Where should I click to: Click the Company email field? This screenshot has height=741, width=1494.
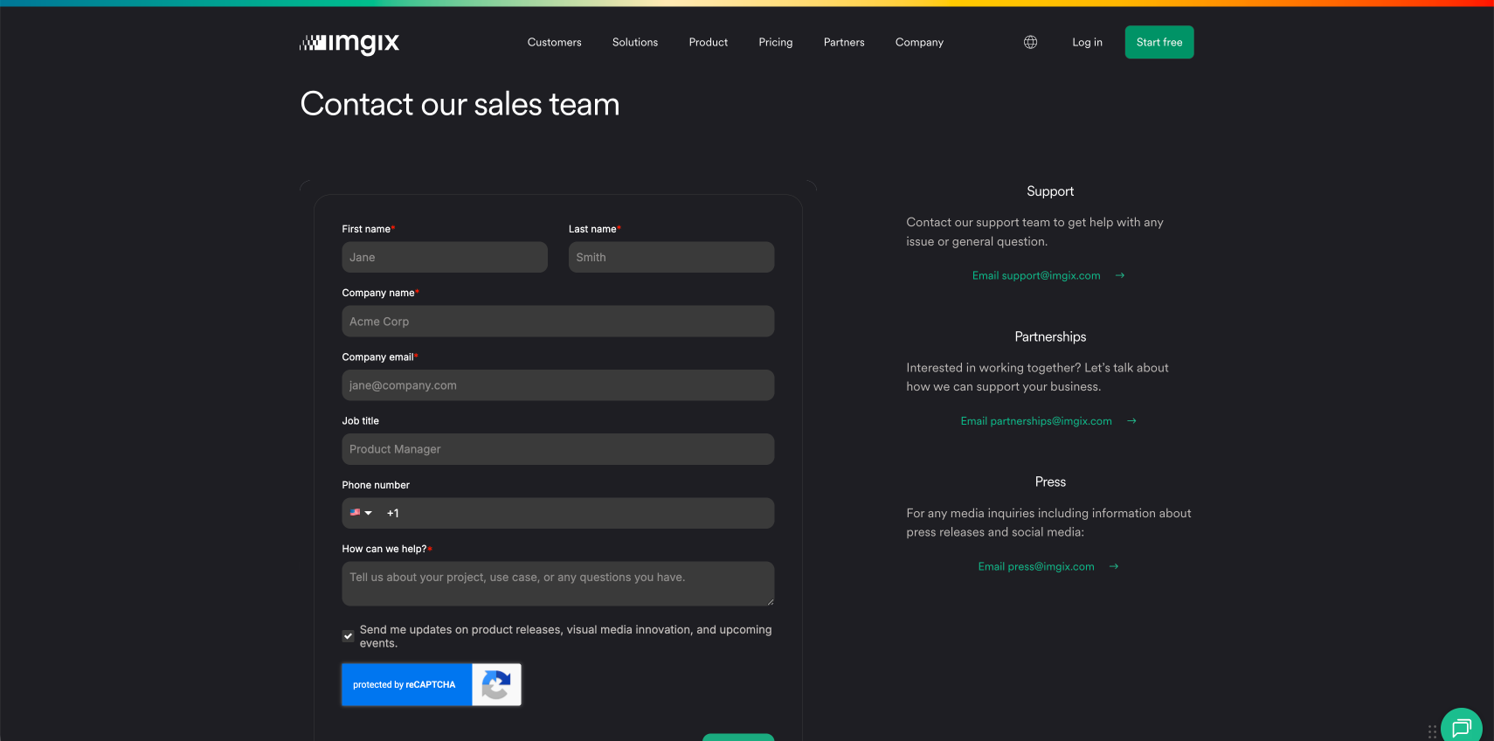click(x=558, y=385)
